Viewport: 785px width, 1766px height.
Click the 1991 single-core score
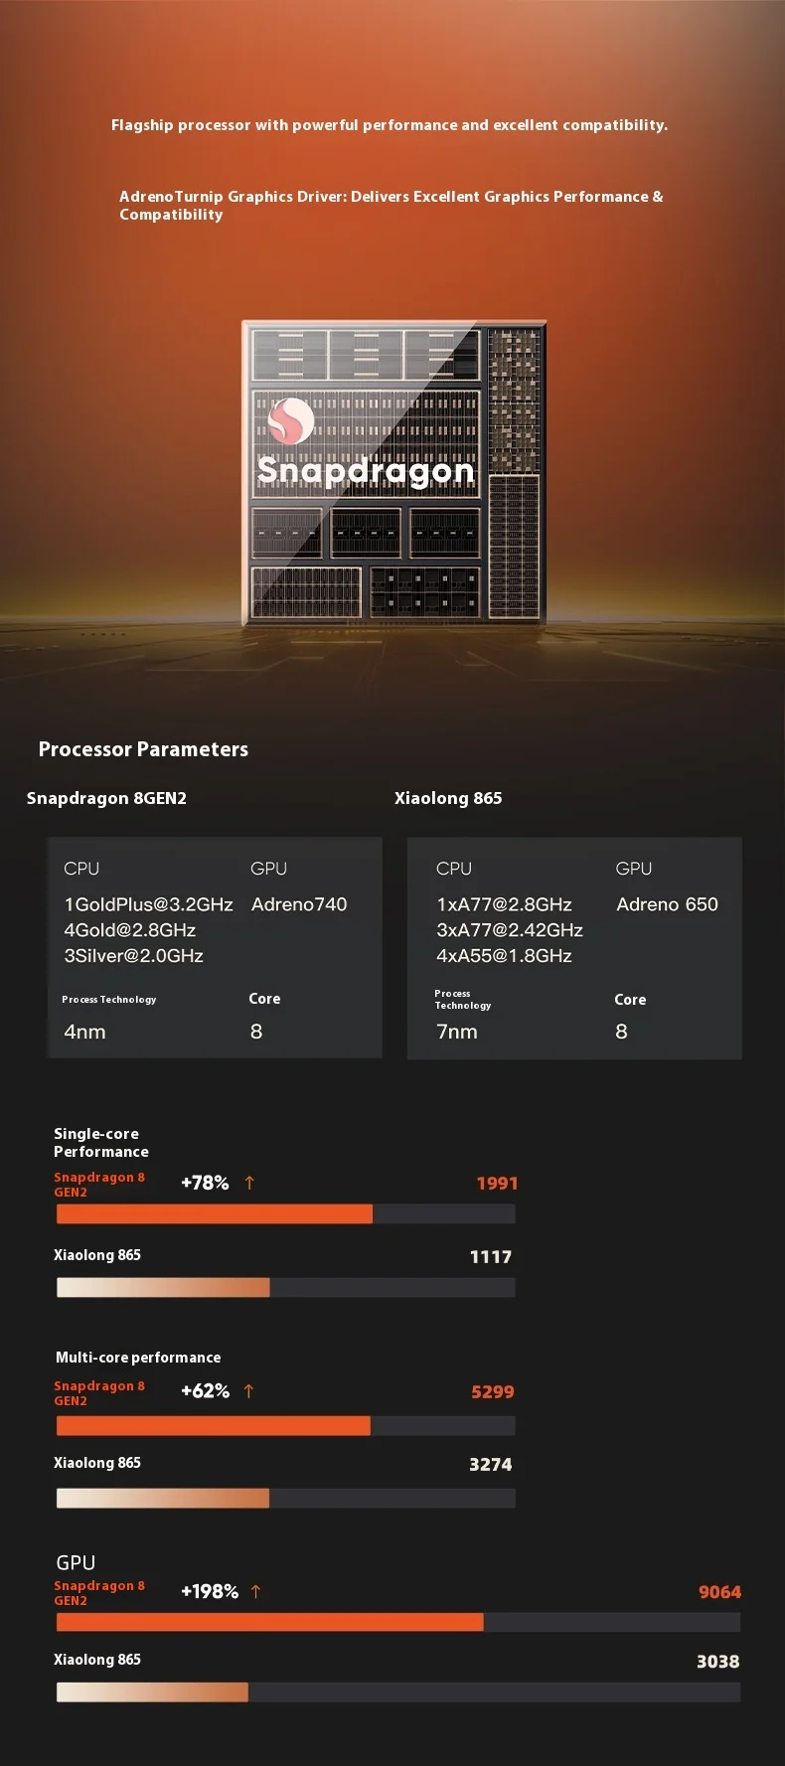tap(497, 1183)
